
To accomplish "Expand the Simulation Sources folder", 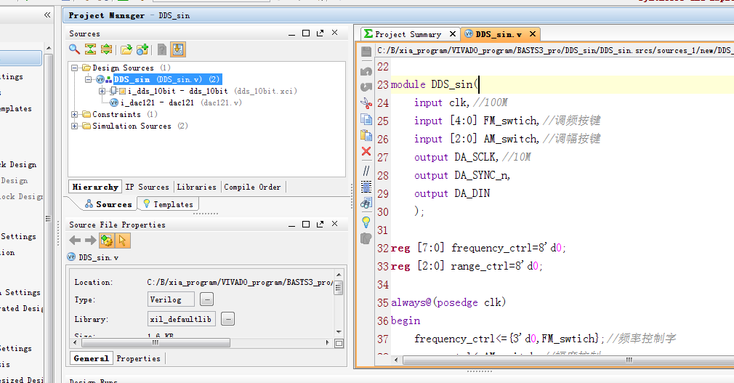I will tap(75, 126).
